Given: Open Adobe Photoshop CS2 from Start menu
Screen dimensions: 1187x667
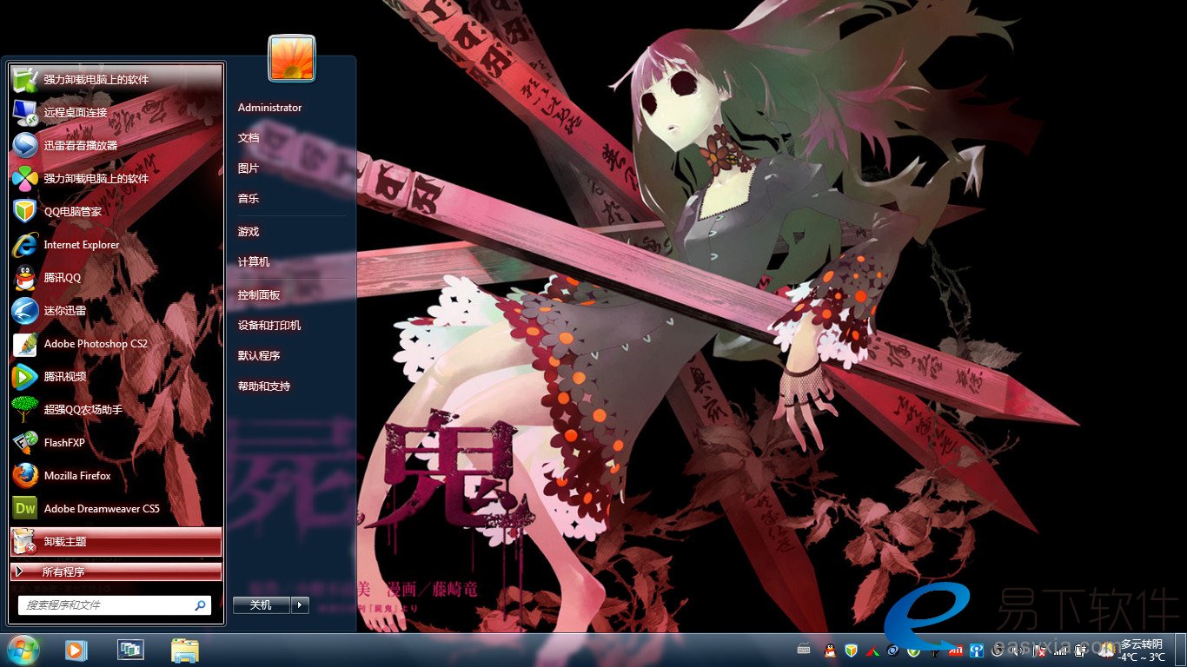Looking at the screenshot, I should (x=96, y=344).
